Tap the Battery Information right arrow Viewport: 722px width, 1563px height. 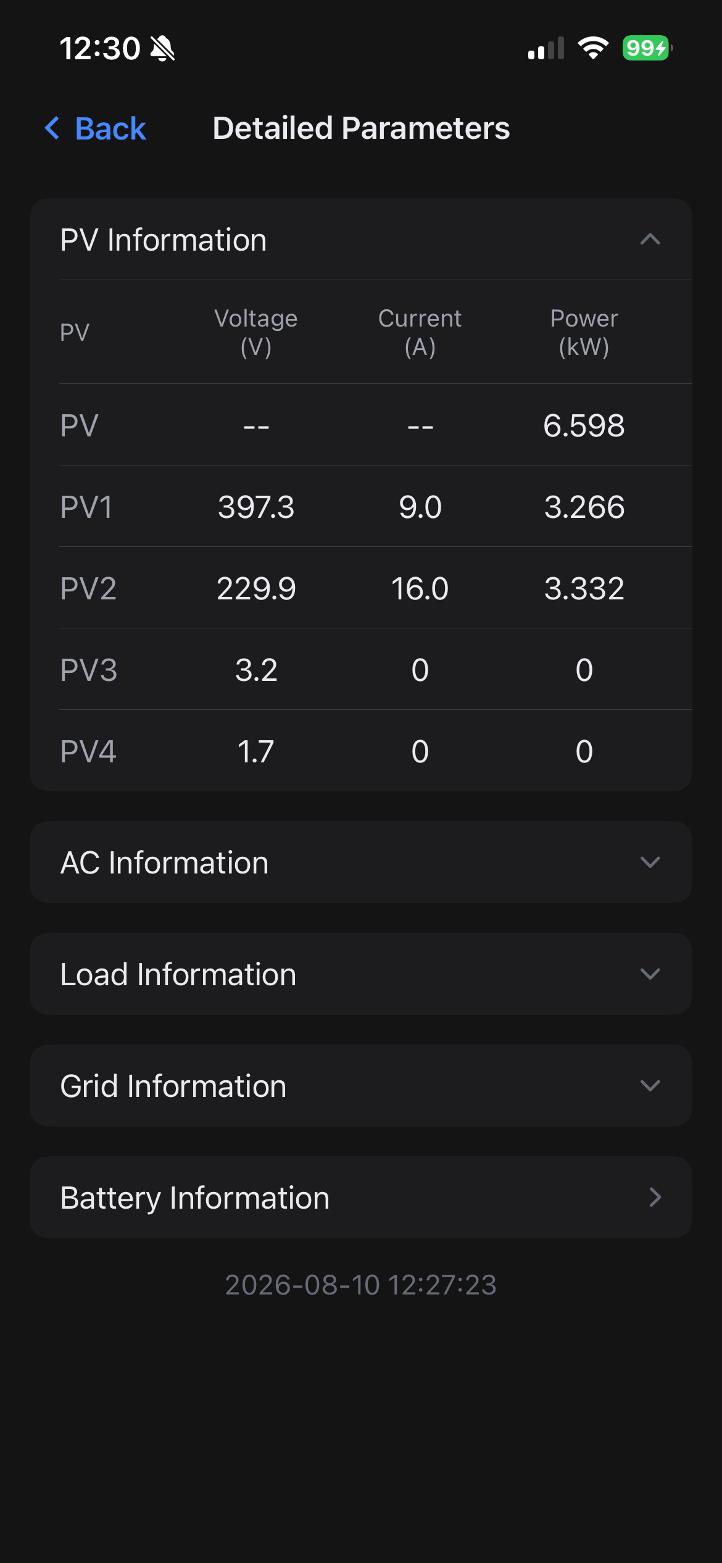(x=655, y=1198)
